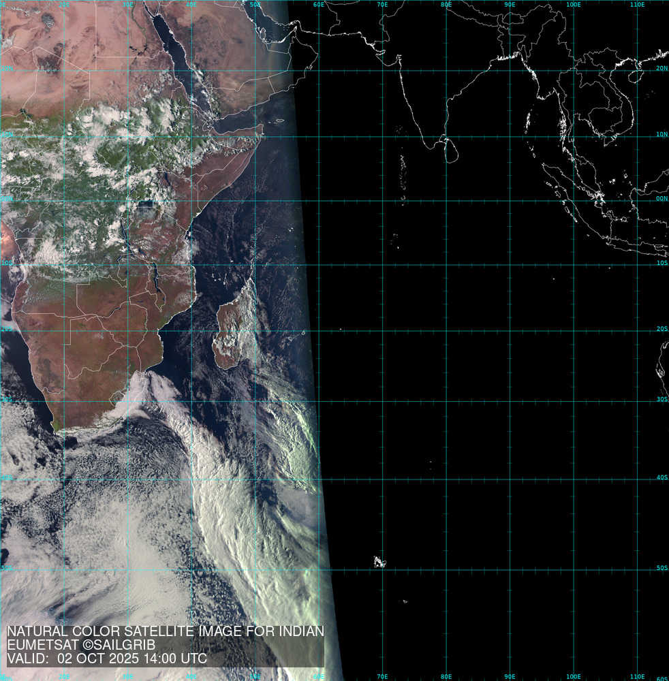This screenshot has width=669, height=681.
Task: Click the 'VALID: 02 OCT 2025 14:00 UTC' timestamp
Action: pos(107,659)
